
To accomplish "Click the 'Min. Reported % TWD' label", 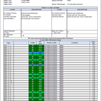I will point(8,36).
